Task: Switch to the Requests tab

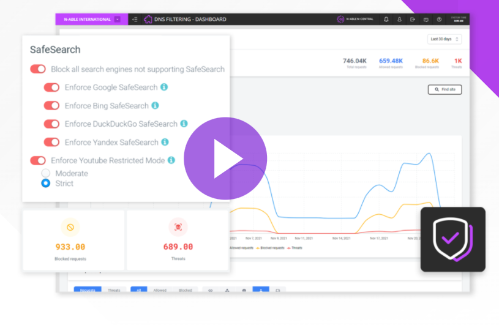Action: point(88,289)
